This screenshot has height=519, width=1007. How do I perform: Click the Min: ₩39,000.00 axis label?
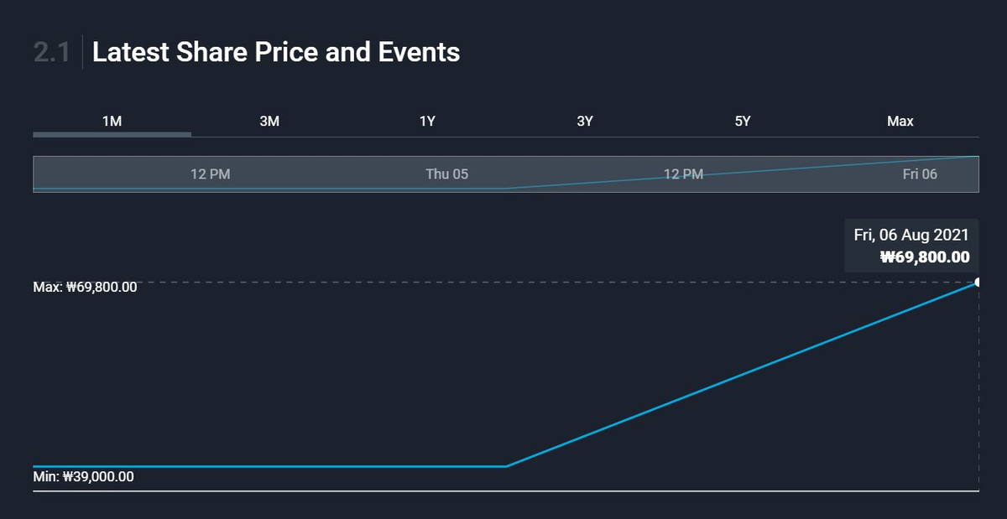tap(83, 477)
